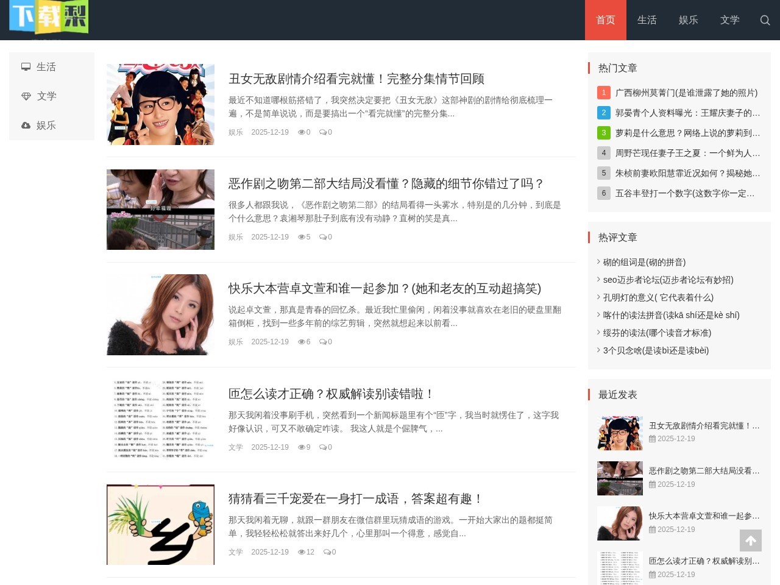
Task: Click the comment bubble on 猜猜看三千宠爱 article
Action: point(326,552)
